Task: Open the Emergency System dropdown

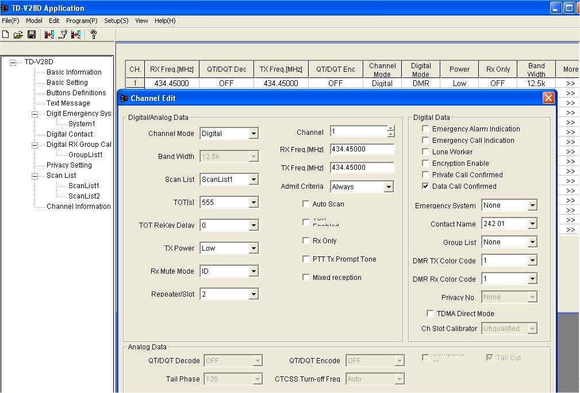Action: 532,205
